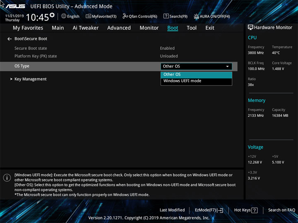The width and height of the screenshot is (298, 223).
Task: Click the 11/21/2019 Thursday date
Action: coord(14,18)
